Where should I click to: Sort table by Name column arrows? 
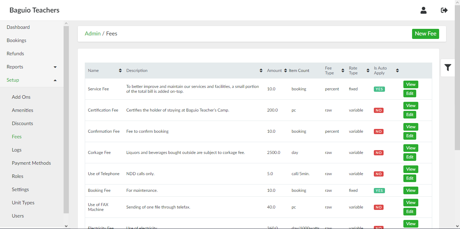pyautogui.click(x=120, y=71)
